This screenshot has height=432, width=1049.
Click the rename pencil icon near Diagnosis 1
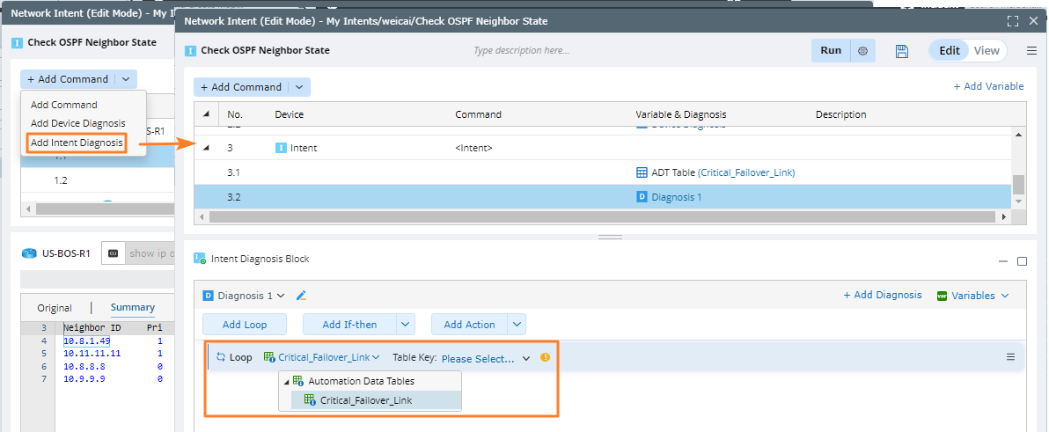pyautogui.click(x=301, y=296)
